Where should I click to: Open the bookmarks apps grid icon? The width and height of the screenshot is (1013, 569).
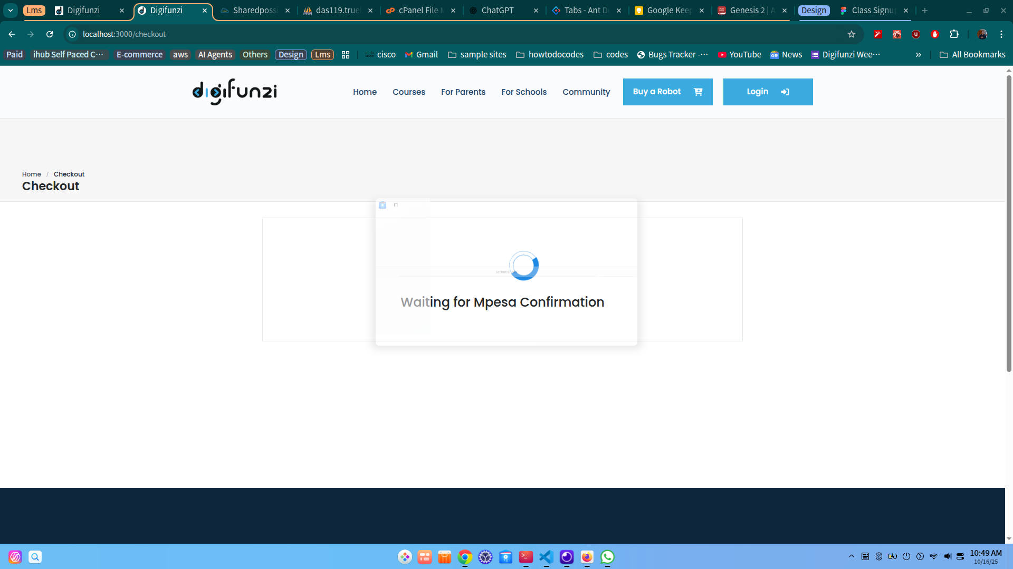coord(346,55)
